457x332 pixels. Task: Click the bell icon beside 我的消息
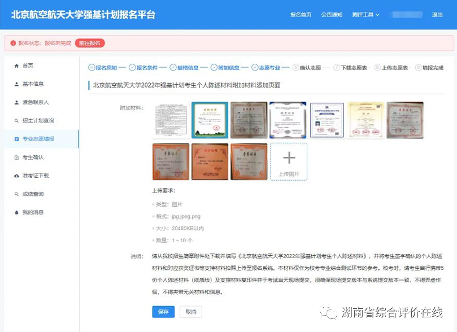[16, 213]
